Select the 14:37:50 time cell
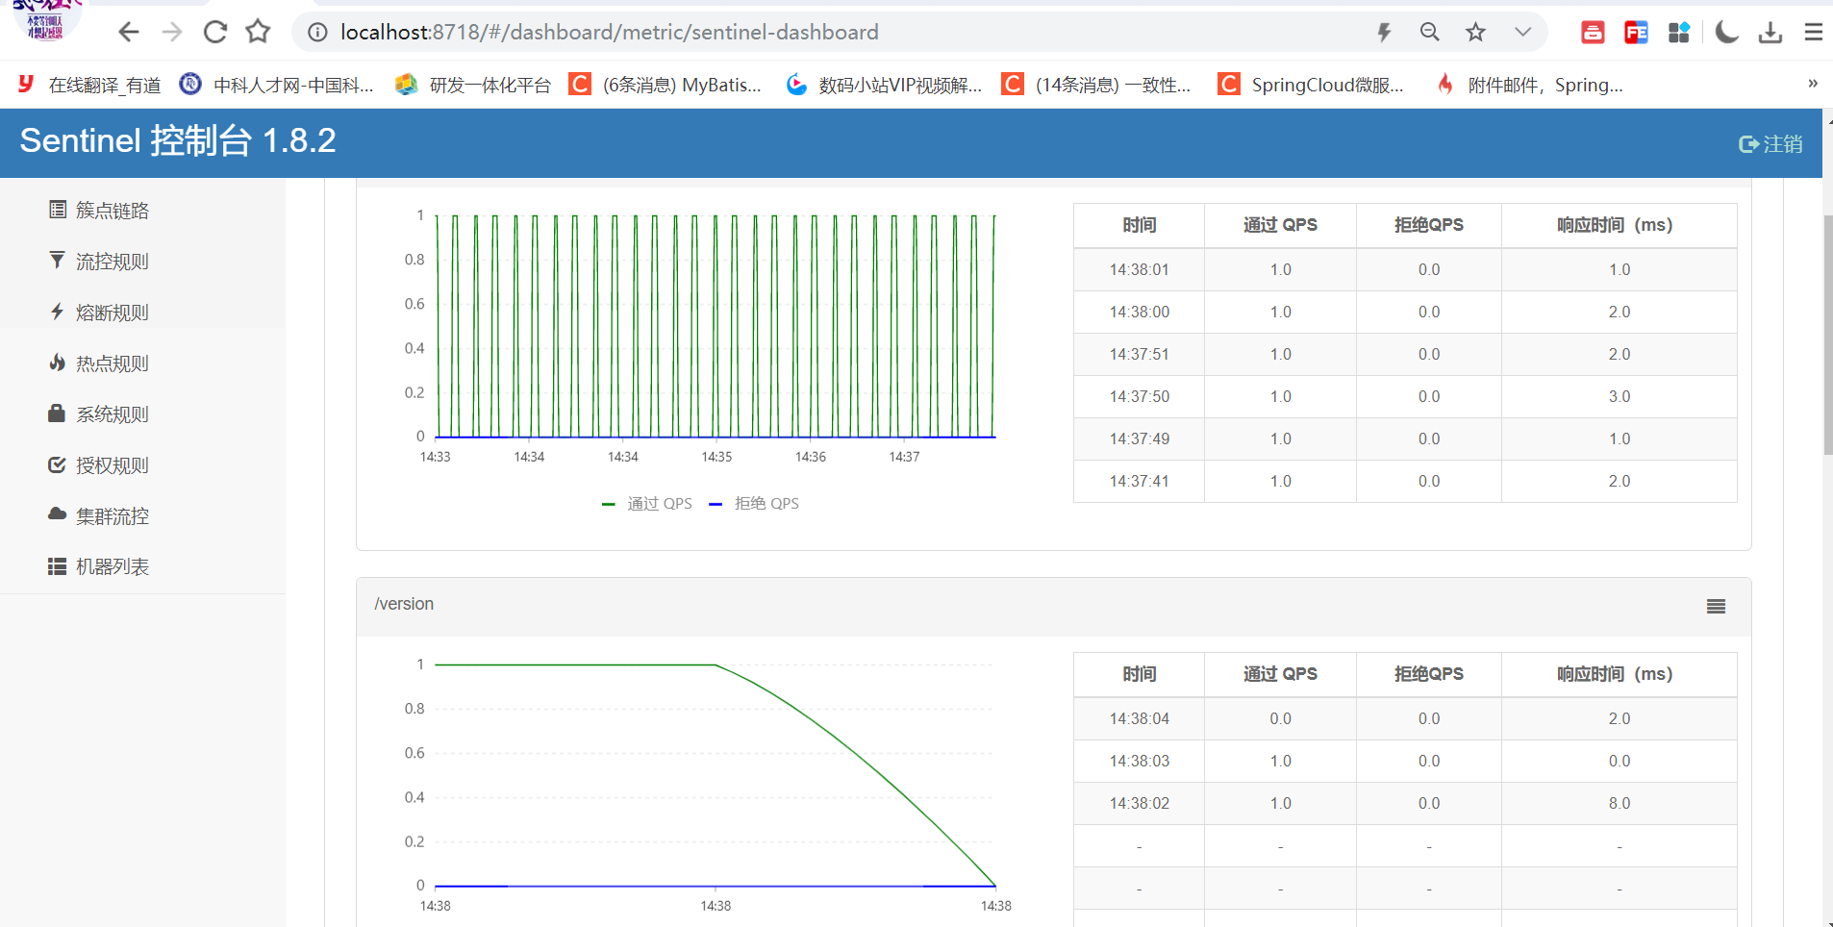 click(x=1139, y=396)
